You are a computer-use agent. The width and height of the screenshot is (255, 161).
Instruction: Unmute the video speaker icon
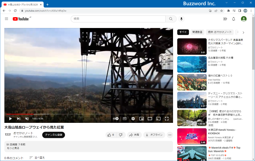point(27,119)
